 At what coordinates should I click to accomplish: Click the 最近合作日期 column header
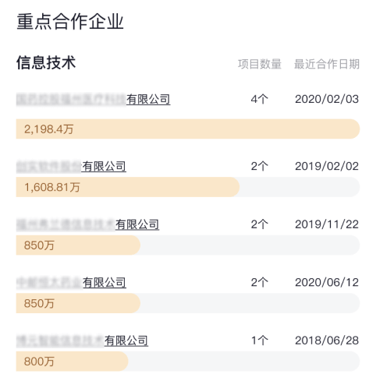pos(327,64)
